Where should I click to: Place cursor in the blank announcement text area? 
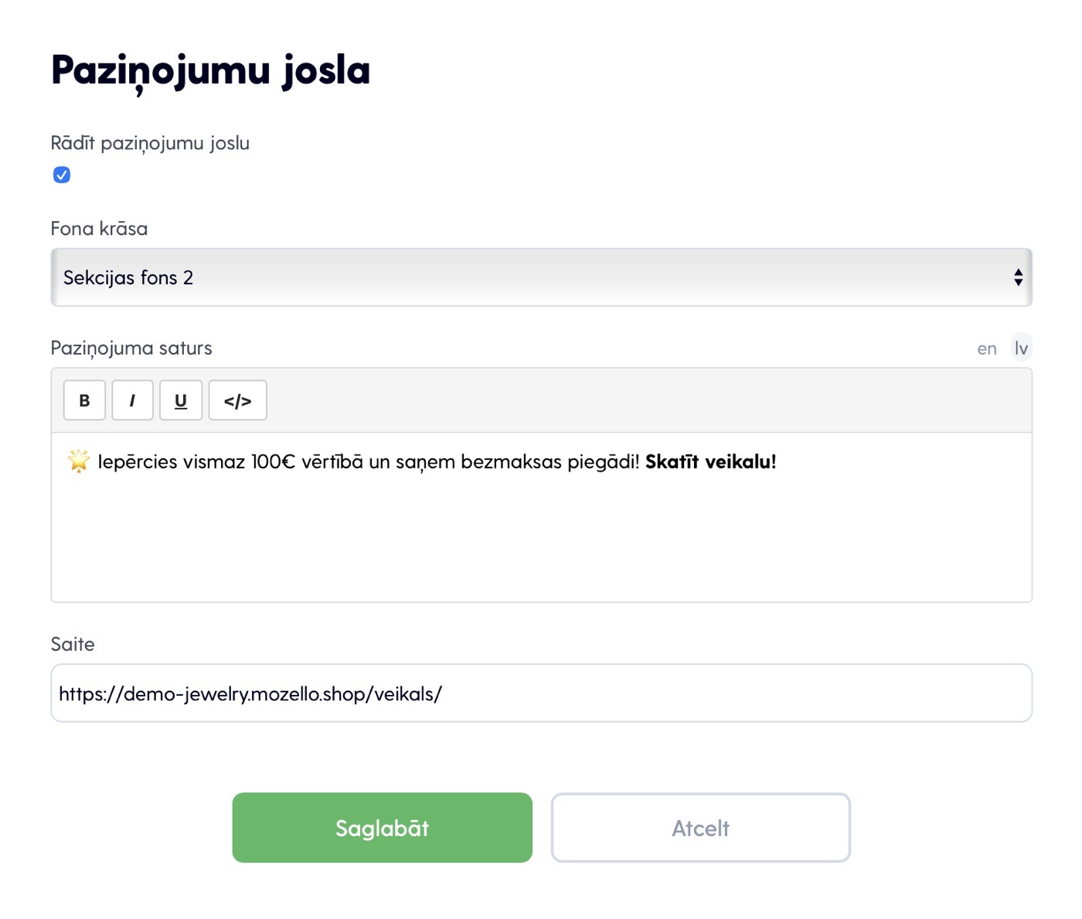541,541
